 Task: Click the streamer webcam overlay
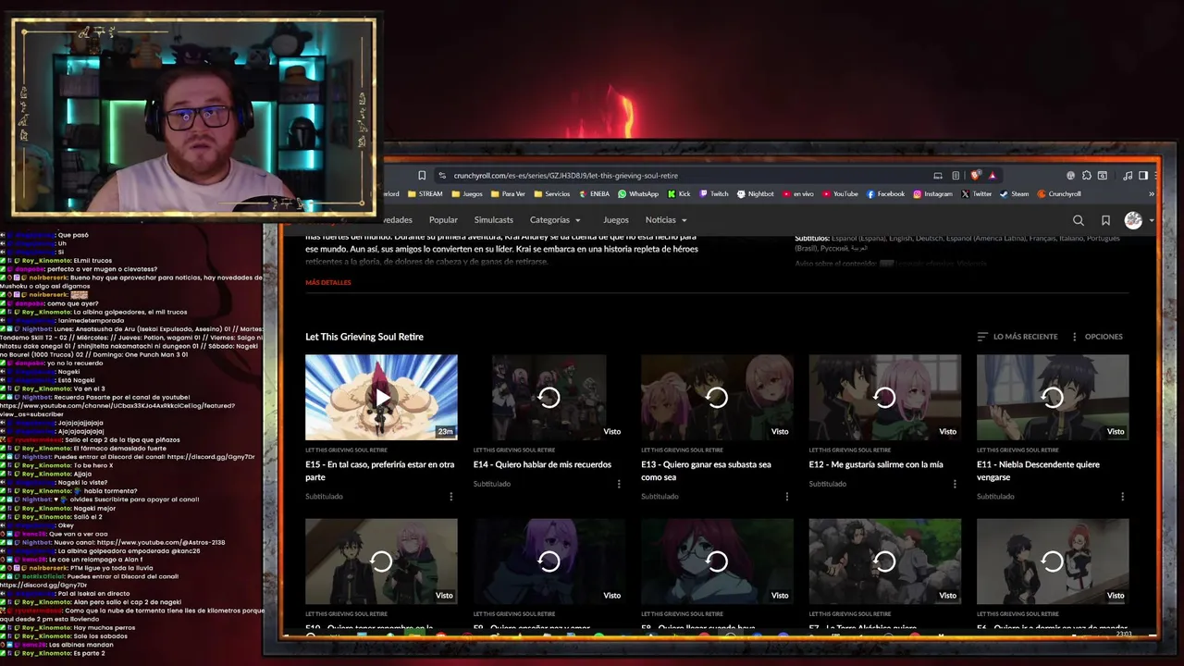pyautogui.click(x=193, y=118)
